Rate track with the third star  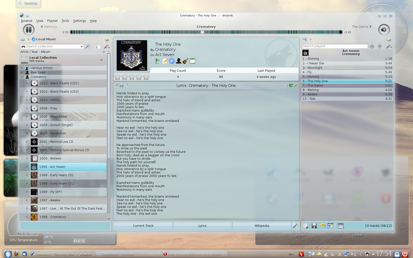tap(132, 77)
